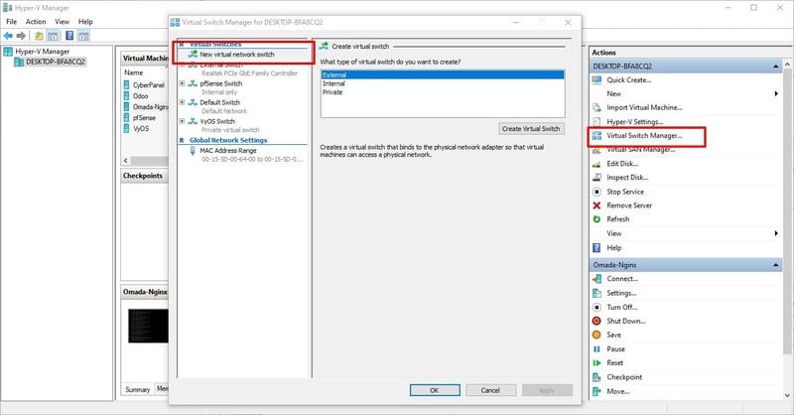This screenshot has height=415, width=794.
Task: Click the Help icon in the toolbar
Action: pyautogui.click(x=69, y=36)
